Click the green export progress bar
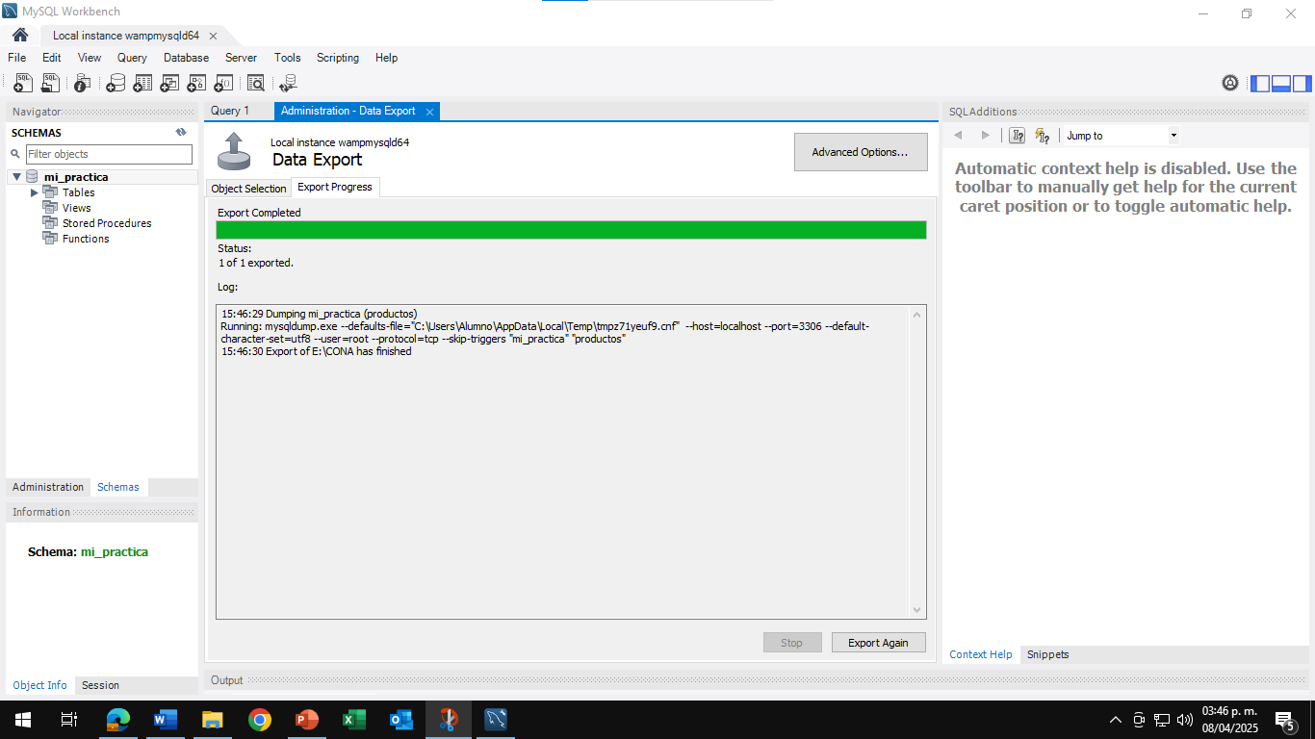Viewport: 1315px width, 739px height. click(571, 230)
